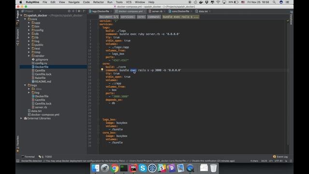Image resolution: width=309 pixels, height=174 pixels.
Task: Open Launchpad rocket icon in dock
Action: point(105,168)
